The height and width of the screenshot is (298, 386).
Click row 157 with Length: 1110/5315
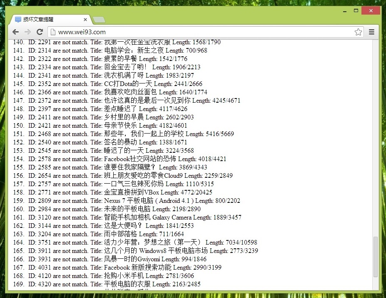(114, 184)
